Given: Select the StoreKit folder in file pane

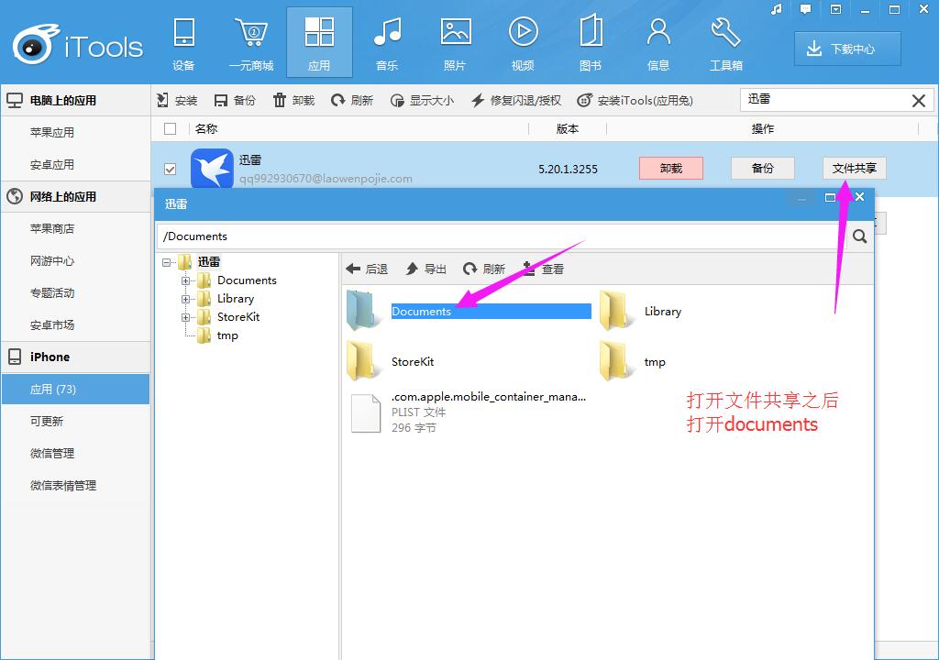Looking at the screenshot, I should 391,361.
